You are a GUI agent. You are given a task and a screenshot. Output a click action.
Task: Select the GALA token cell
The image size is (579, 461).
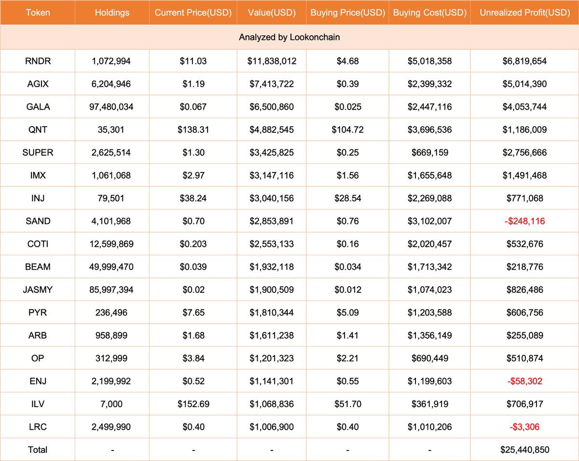coord(38,107)
